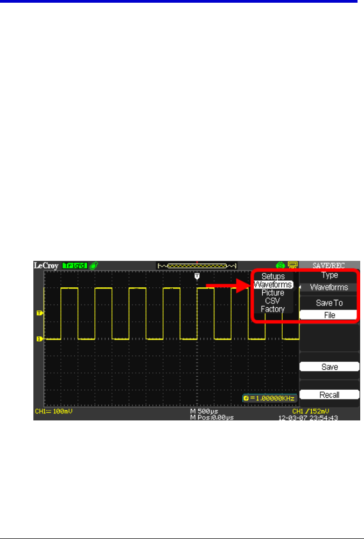364x539 pixels.
Task: Click the 12-03-07 date and time readout
Action: click(308, 418)
